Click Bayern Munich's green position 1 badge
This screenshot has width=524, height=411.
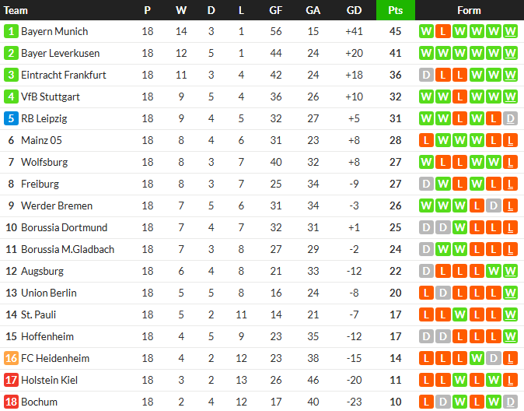11,32
